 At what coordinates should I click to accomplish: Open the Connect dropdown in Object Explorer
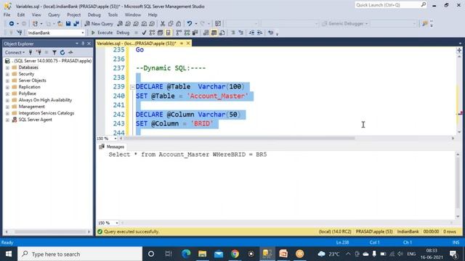tap(15, 52)
